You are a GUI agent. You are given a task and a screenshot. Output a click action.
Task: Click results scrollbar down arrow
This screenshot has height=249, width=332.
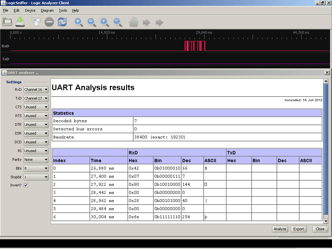pos(326,221)
